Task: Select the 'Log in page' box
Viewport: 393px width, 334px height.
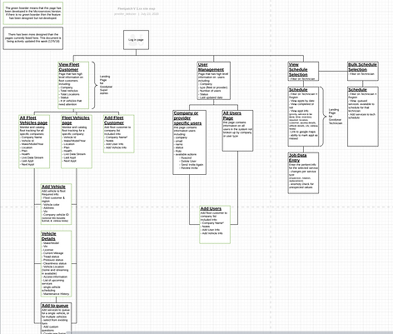Action: (x=136, y=40)
